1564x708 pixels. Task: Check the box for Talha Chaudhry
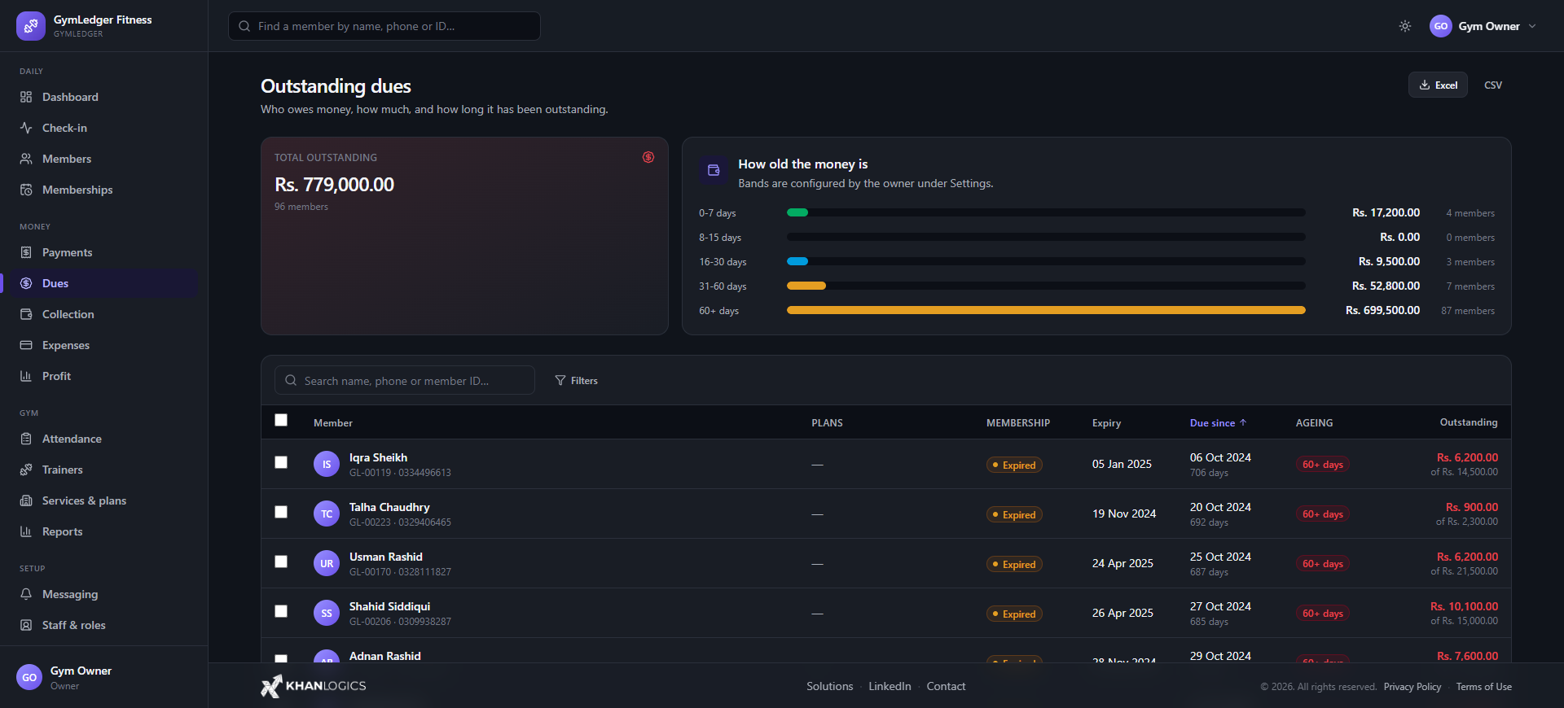pyautogui.click(x=281, y=512)
